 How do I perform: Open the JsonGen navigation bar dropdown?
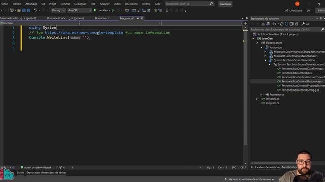(40, 23)
